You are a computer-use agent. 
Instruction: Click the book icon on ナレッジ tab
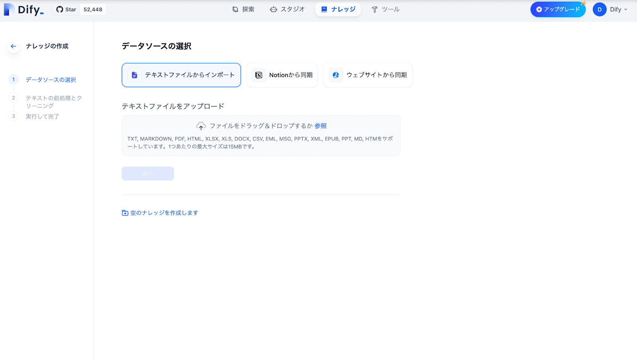[324, 9]
